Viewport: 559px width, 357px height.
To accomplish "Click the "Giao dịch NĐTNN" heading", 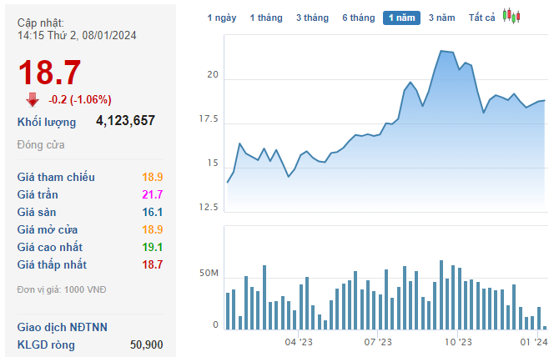I will [x=63, y=327].
